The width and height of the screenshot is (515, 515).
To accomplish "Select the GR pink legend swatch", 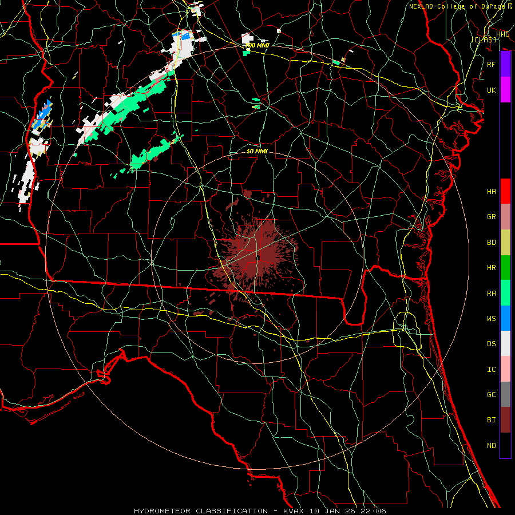I will click(505, 216).
